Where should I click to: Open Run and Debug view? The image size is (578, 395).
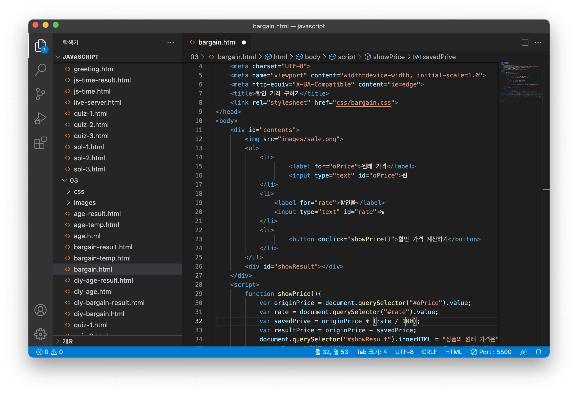[40, 118]
